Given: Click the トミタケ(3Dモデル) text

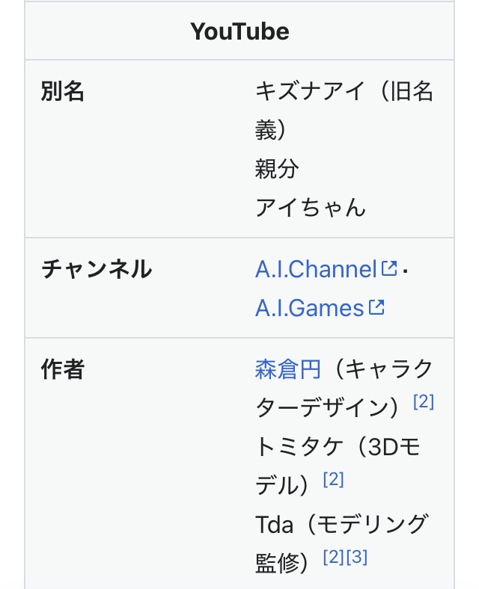Looking at the screenshot, I should coord(338,466).
